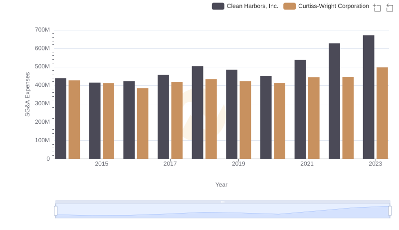Click the Curtiss-Wright bar for 2015
399x230 pixels.
(x=108, y=121)
